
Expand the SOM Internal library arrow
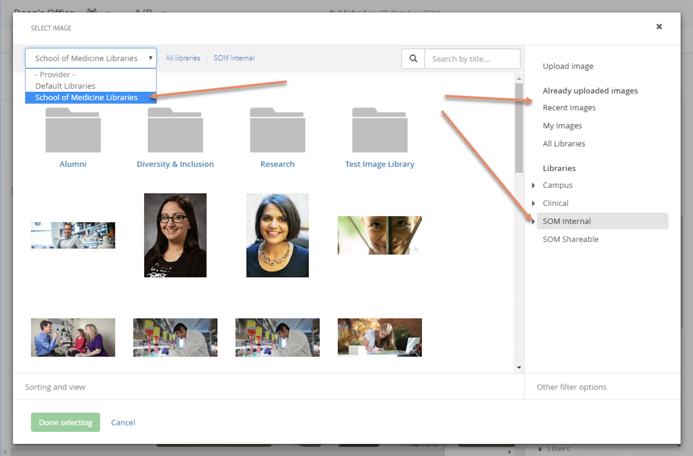click(x=533, y=222)
